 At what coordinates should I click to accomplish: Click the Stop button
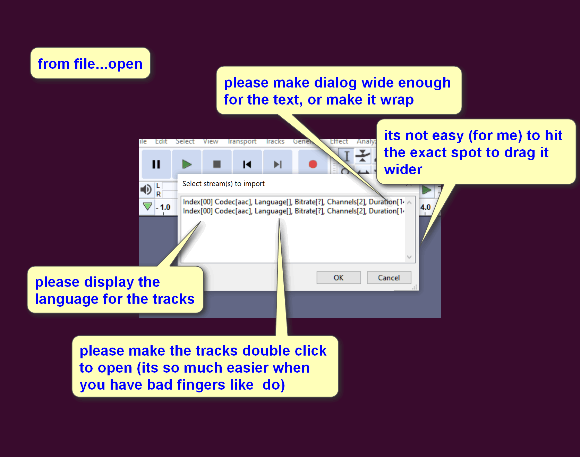[x=217, y=164]
